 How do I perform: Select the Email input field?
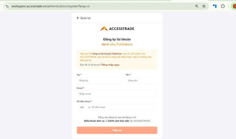[117, 94]
